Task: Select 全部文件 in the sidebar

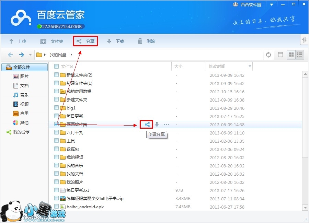Action: pyautogui.click(x=25, y=67)
